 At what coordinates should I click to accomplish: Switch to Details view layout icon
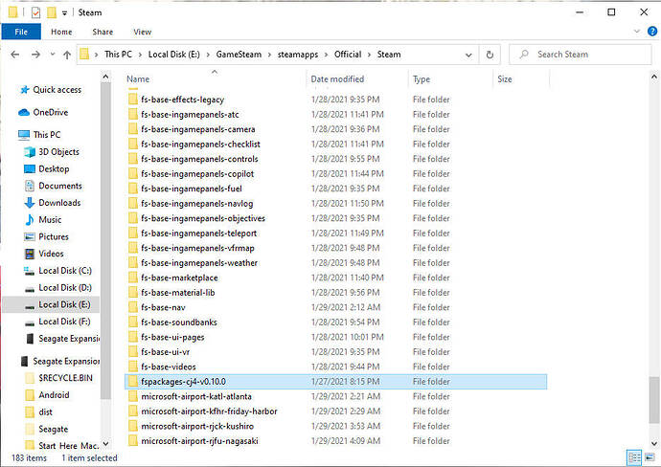634,457
